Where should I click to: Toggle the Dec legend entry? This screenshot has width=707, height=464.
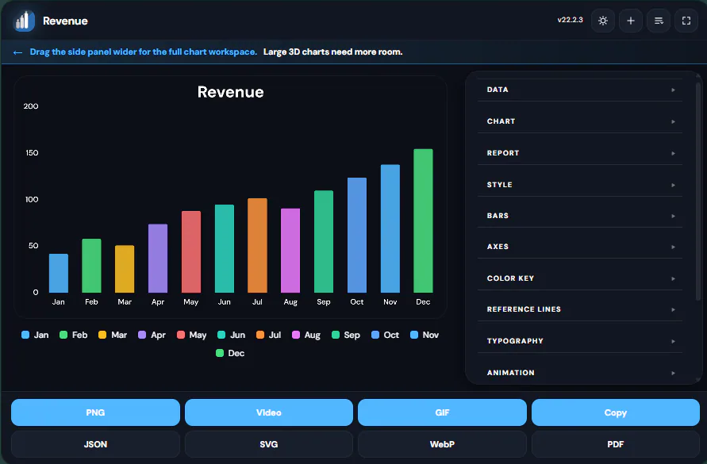pyautogui.click(x=230, y=353)
